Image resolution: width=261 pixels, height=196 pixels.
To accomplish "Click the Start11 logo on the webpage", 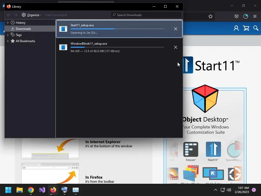I will pyautogui.click(x=211, y=65).
